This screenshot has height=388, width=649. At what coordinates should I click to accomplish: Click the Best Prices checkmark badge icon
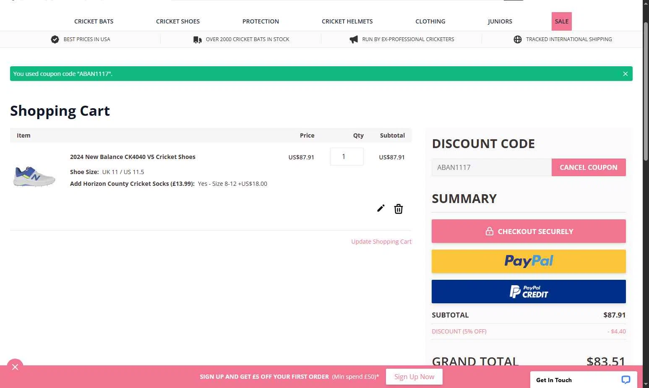(x=55, y=39)
